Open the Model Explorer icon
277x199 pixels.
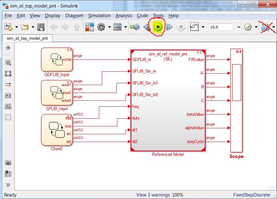tap(117, 27)
